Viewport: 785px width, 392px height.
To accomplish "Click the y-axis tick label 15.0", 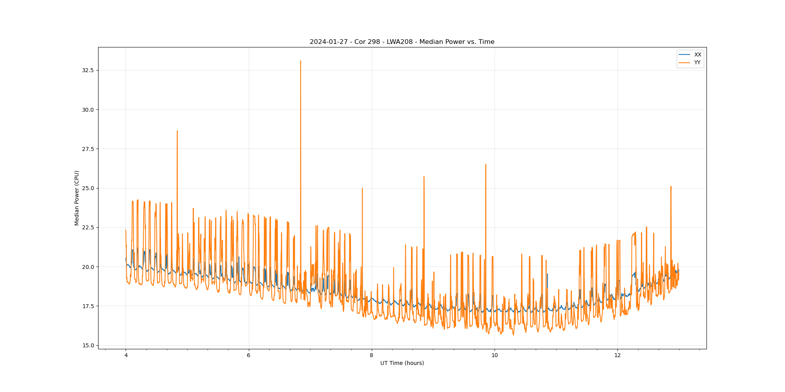I will coord(88,345).
